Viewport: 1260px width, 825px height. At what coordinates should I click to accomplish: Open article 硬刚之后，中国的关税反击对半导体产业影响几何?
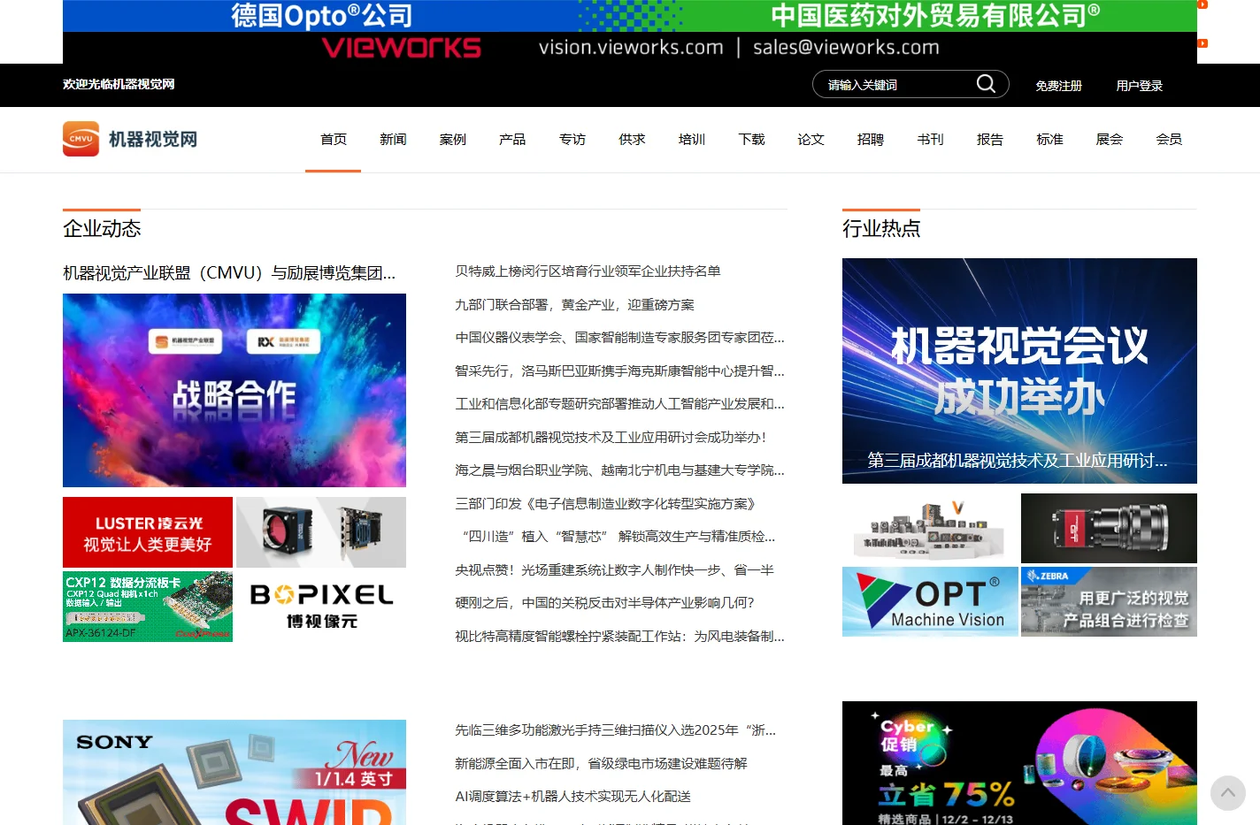604,603
